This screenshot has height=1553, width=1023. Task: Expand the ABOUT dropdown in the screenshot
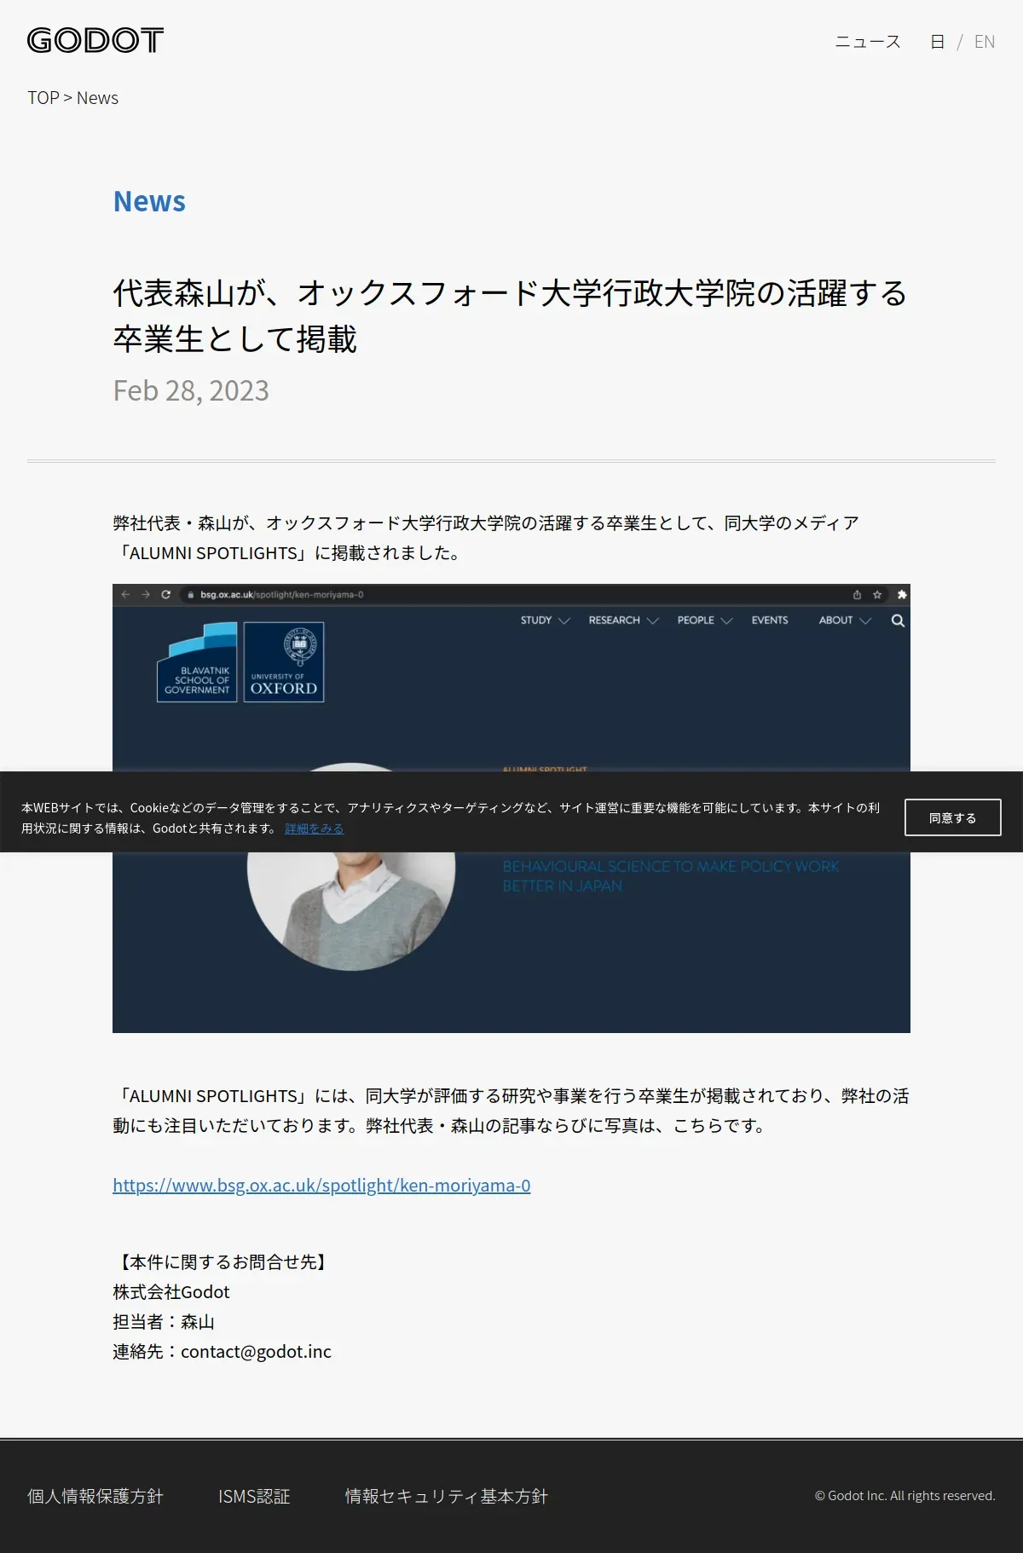click(x=845, y=621)
